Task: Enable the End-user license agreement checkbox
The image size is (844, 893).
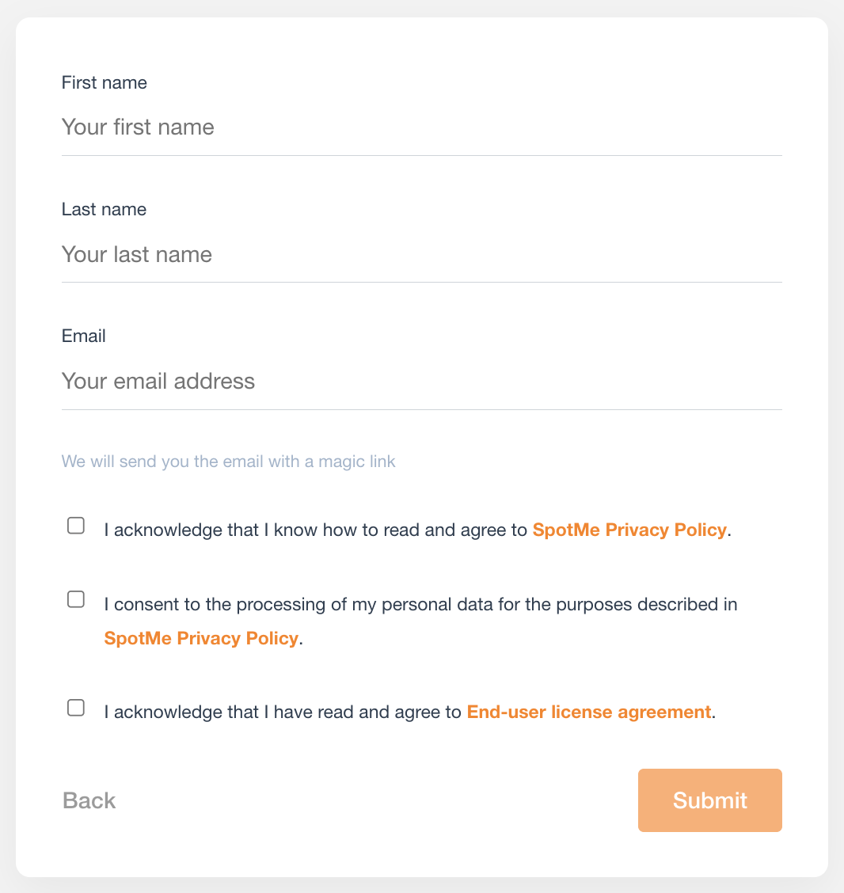Action: coord(76,707)
